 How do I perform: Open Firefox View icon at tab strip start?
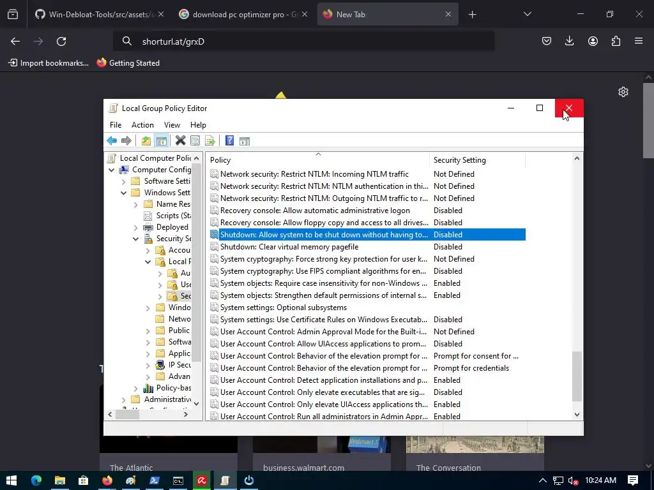tap(13, 15)
